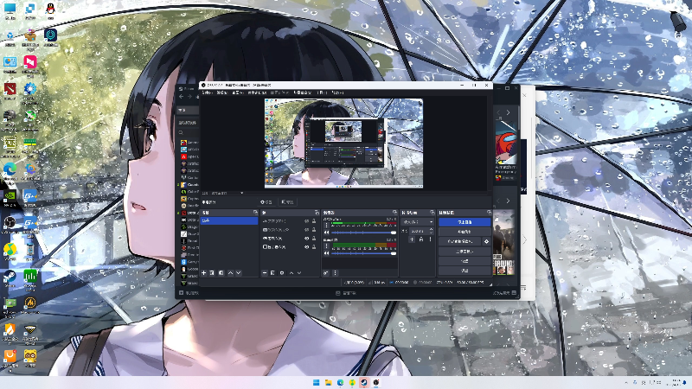Open the Edit menu in OBS menu bar

coord(222,92)
